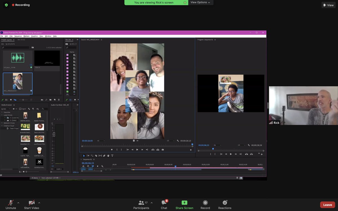Open File menu in Premiere
Image resolution: width=338 pixels, height=211 pixels.
(2, 36)
